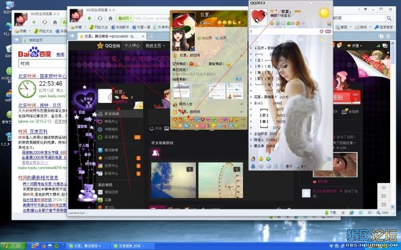Screen dimensions: 401x250
Task: Refresh the page in the QQ空间 browser window
Action: pyautogui.click(x=100, y=18)
